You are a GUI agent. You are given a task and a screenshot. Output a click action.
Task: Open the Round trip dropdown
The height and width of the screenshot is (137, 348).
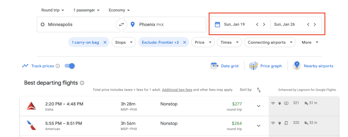click(53, 10)
